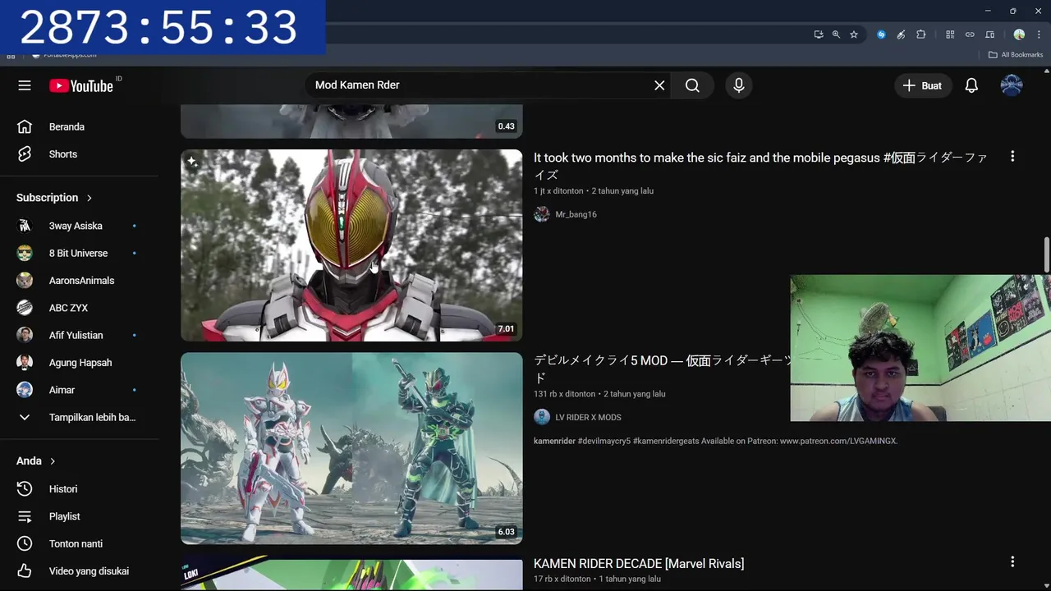Open the Devil May Cry 5 MOD video title
Viewport: 1051px width, 591px height.
coord(662,369)
